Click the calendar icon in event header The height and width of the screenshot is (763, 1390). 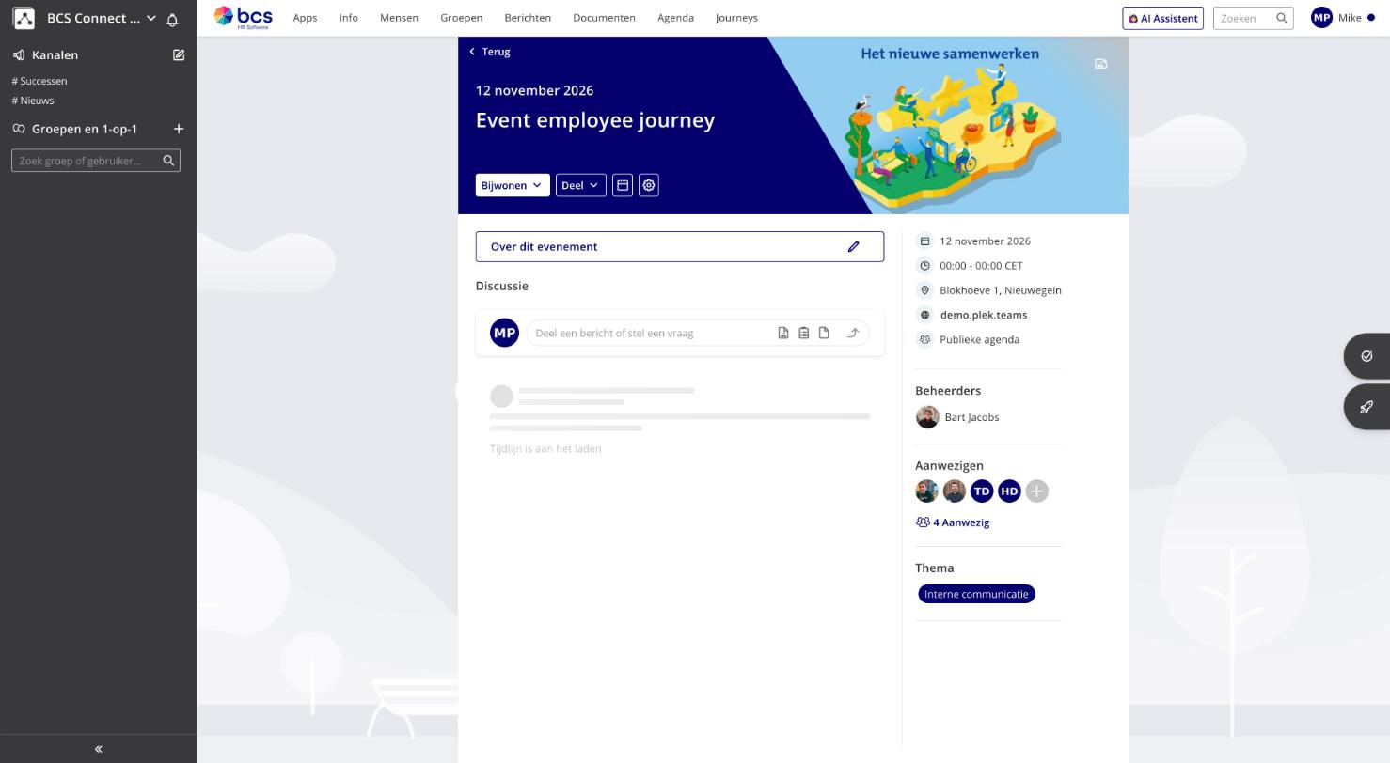coord(623,185)
